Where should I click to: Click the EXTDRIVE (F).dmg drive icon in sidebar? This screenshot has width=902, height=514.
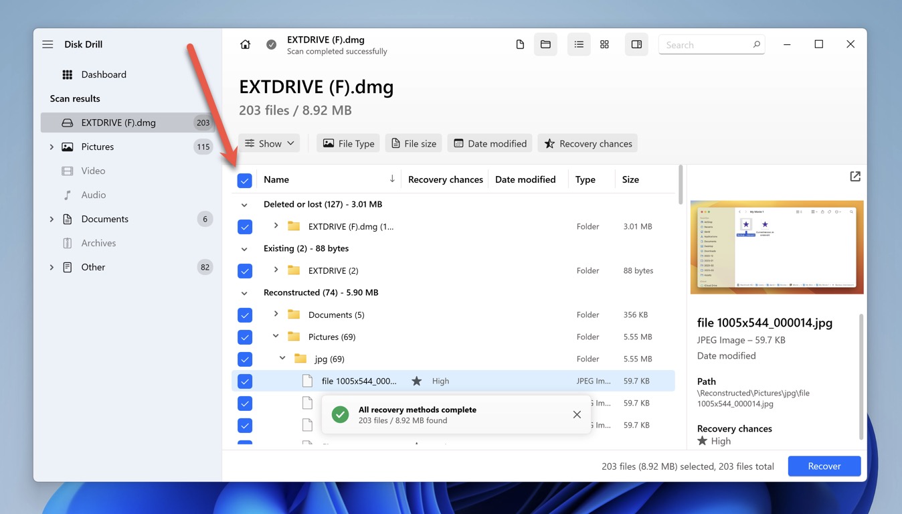67,122
